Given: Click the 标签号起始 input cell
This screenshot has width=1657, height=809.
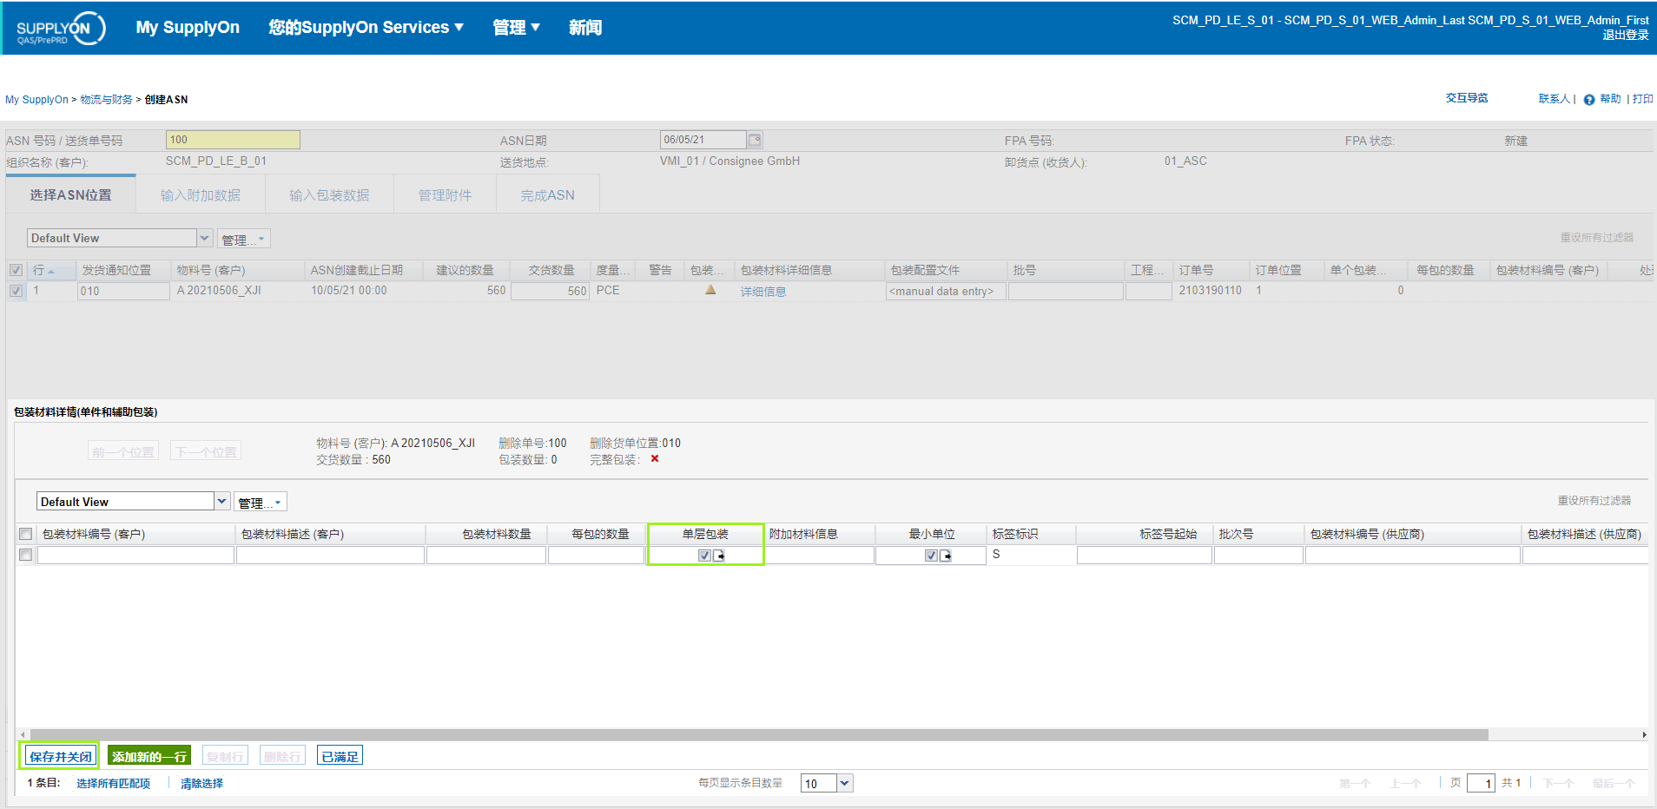Looking at the screenshot, I should point(1145,555).
